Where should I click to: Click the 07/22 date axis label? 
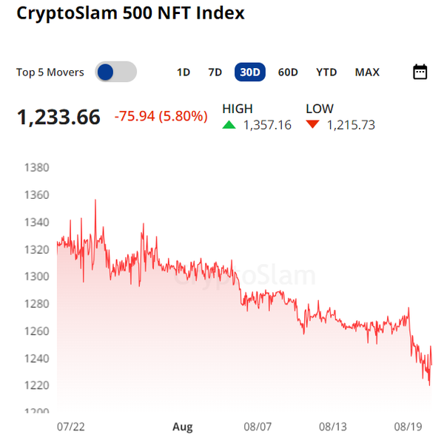point(70,427)
